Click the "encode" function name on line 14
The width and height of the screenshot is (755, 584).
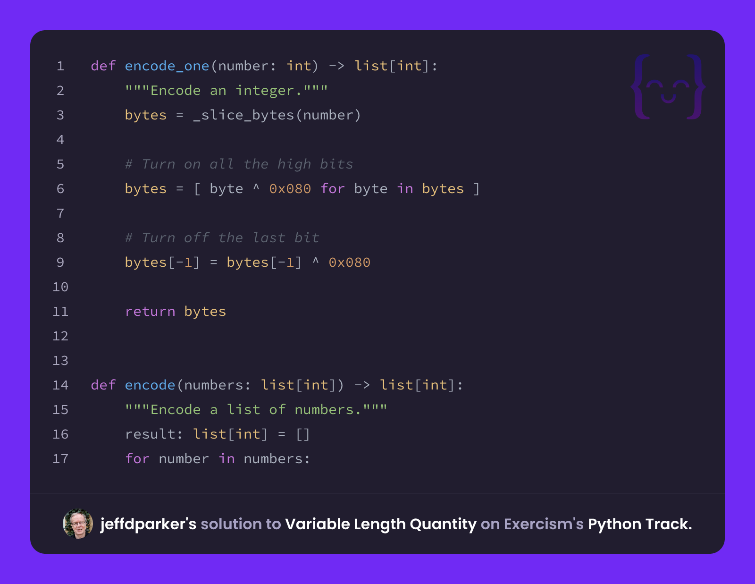[150, 385]
